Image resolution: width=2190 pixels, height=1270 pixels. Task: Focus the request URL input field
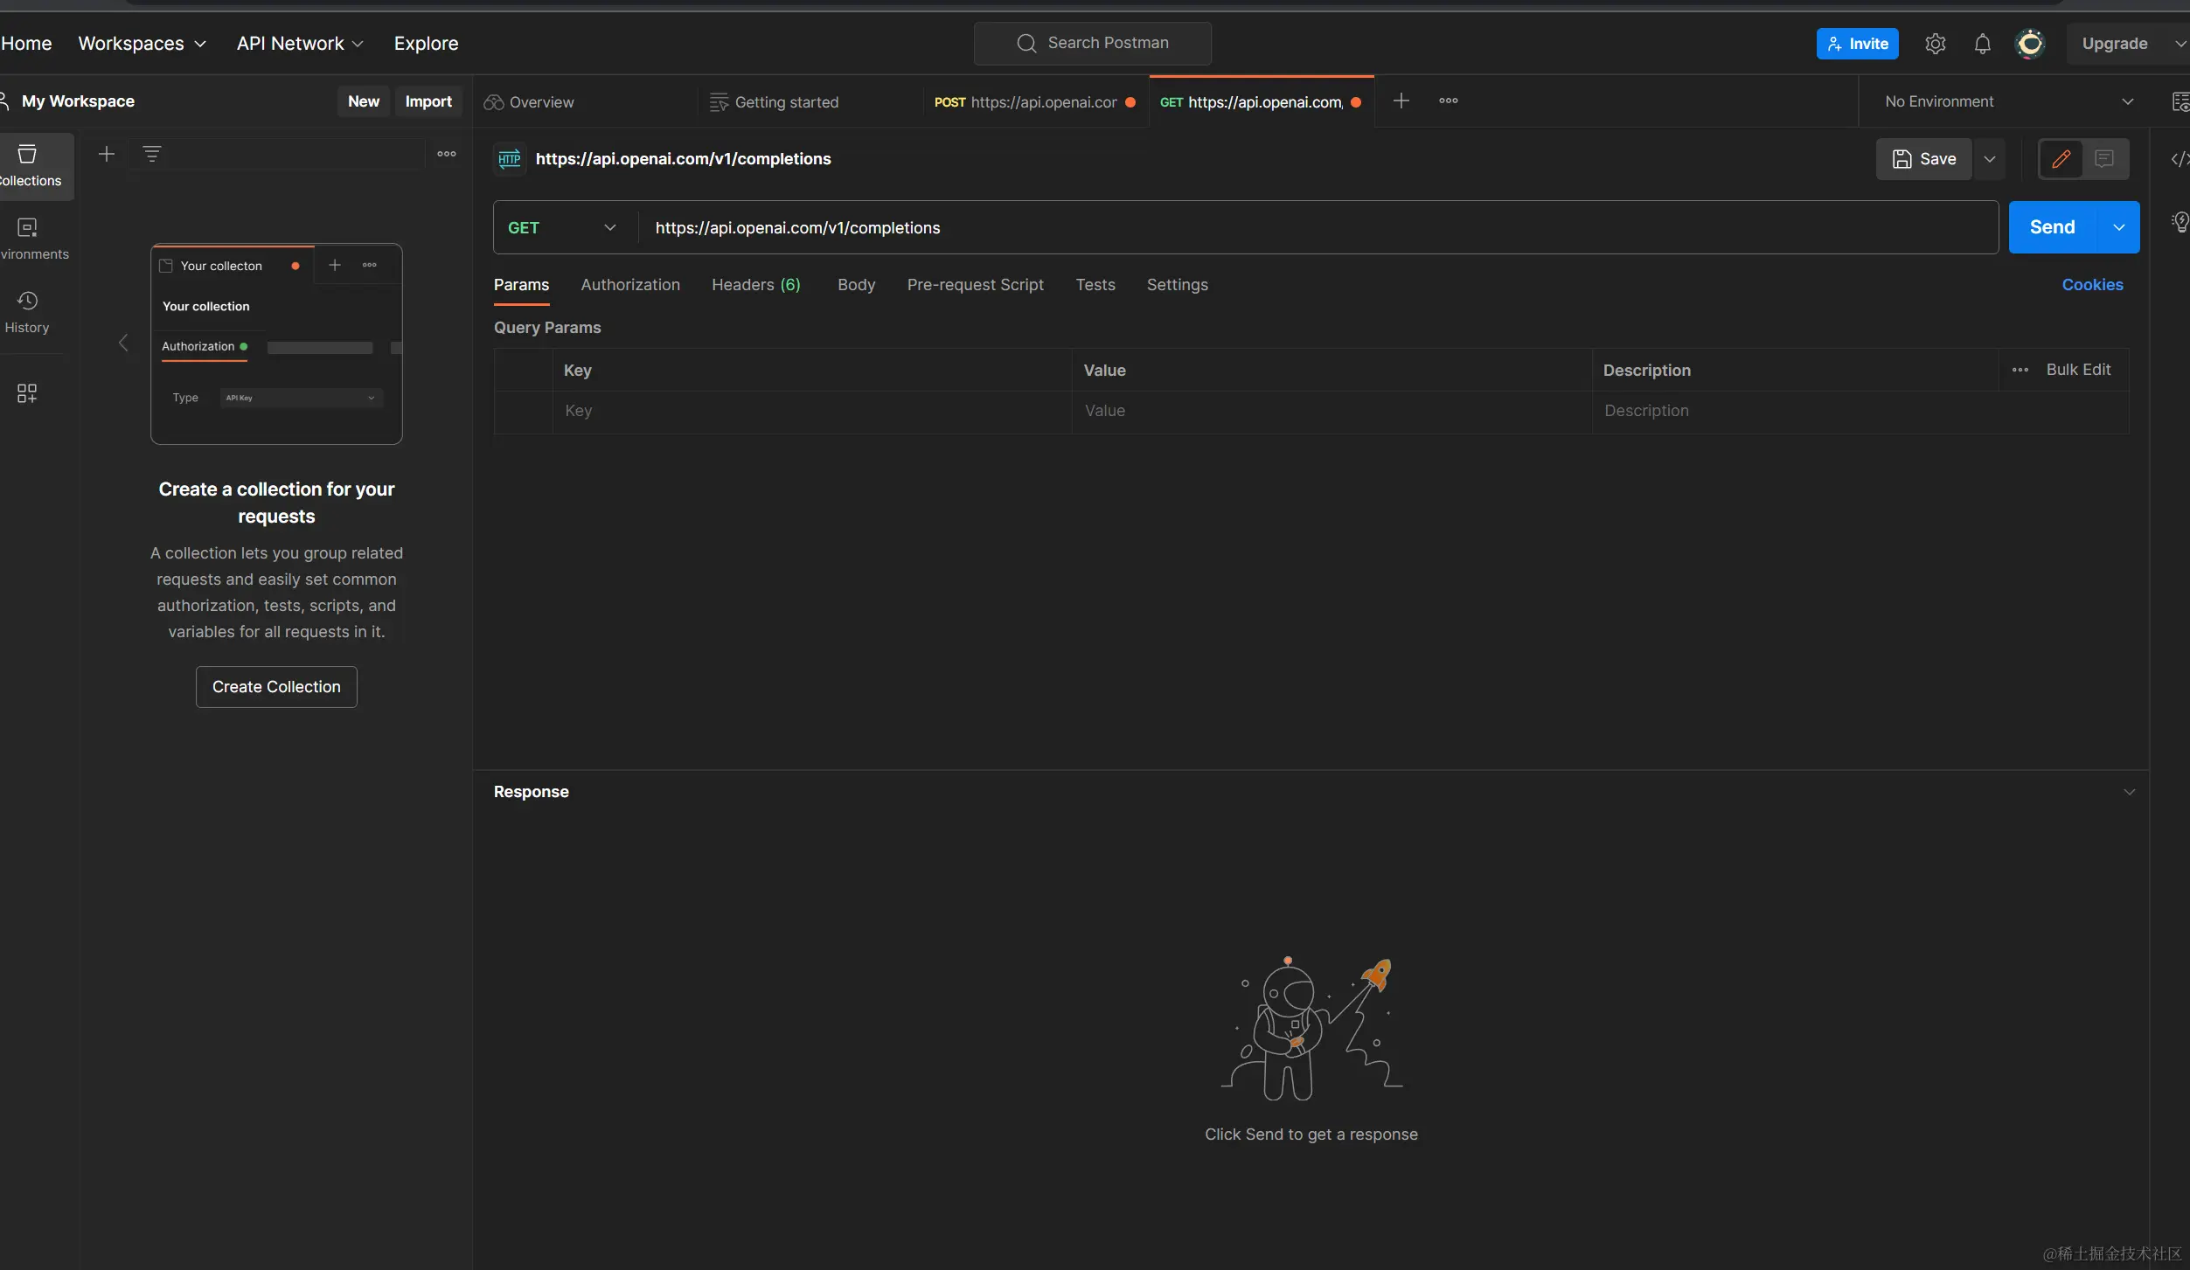(1317, 228)
